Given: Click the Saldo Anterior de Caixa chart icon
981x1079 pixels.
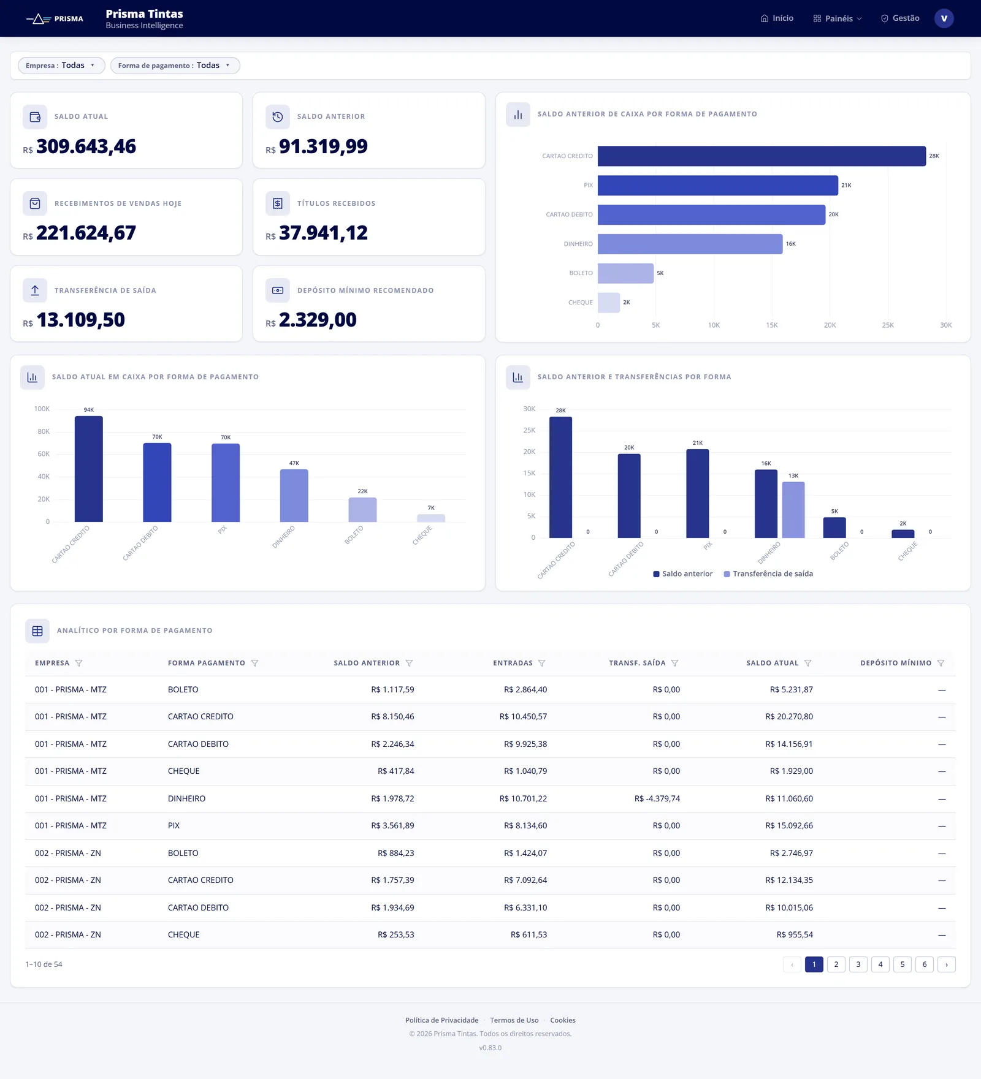Looking at the screenshot, I should point(518,115).
